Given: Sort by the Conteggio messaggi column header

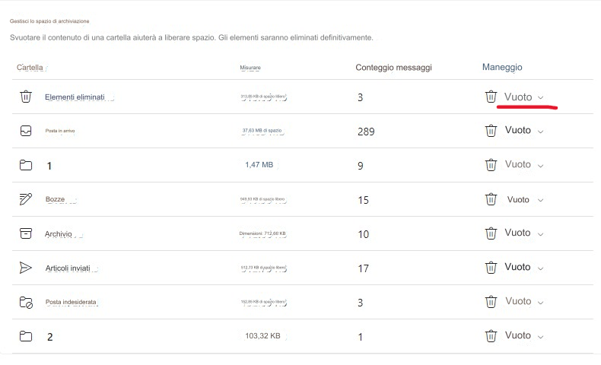Looking at the screenshot, I should [393, 68].
